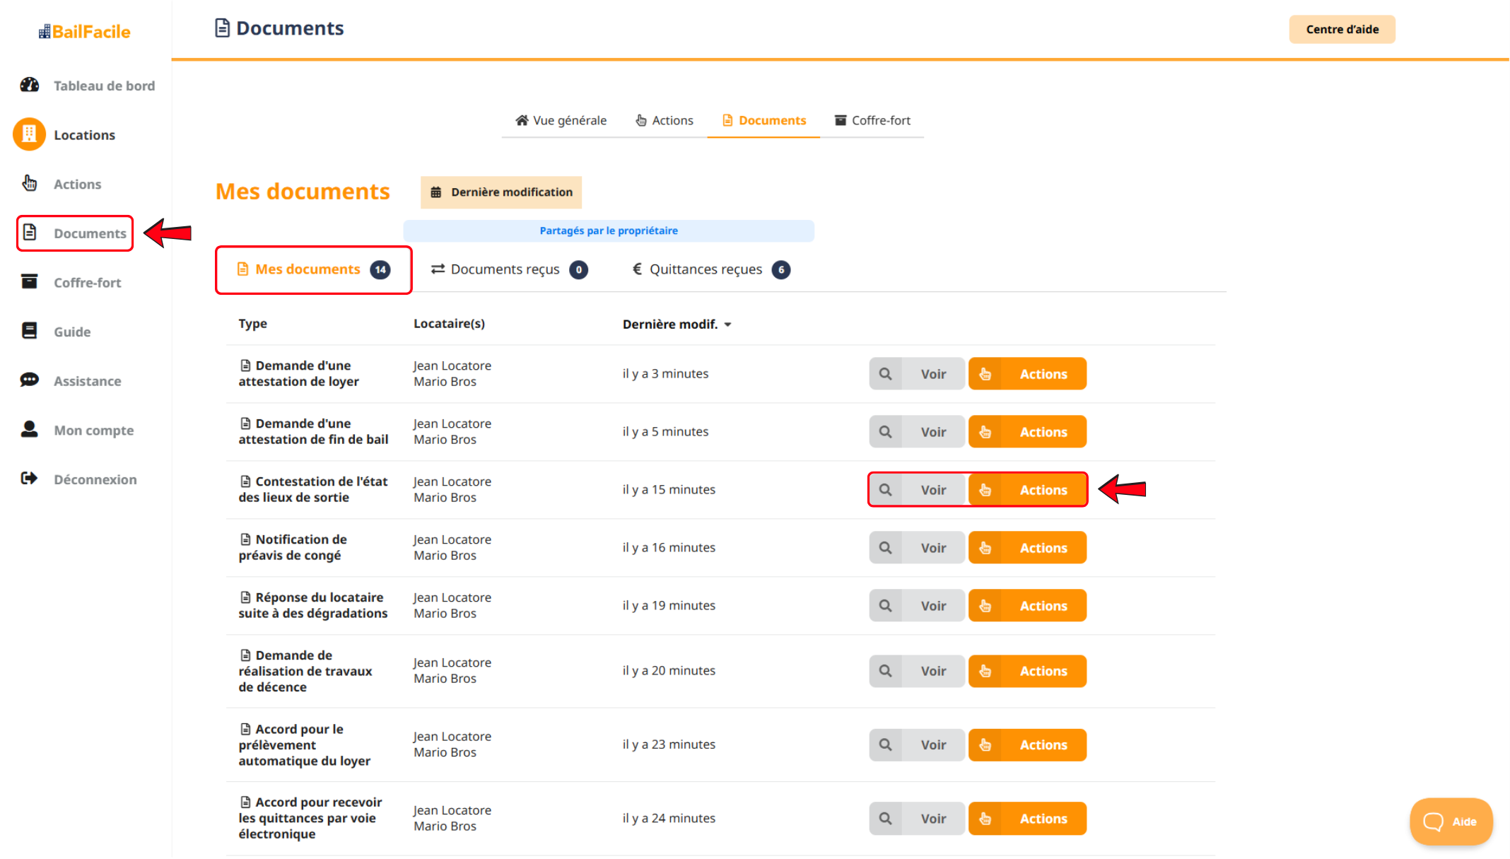
Task: Click the BailFacile logo
Action: coord(84,32)
